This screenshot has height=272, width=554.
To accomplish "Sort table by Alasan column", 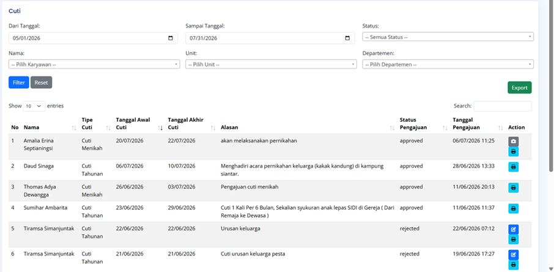I will [x=392, y=128].
